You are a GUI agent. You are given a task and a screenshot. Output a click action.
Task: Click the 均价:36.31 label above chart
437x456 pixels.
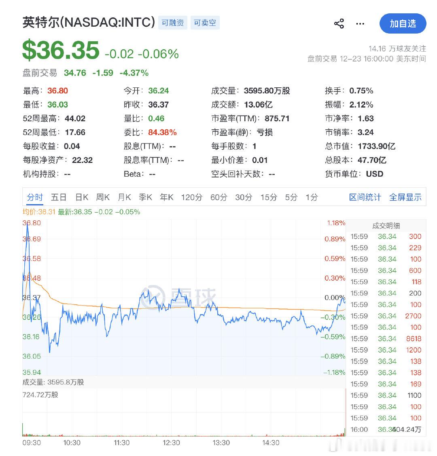pyautogui.click(x=39, y=212)
